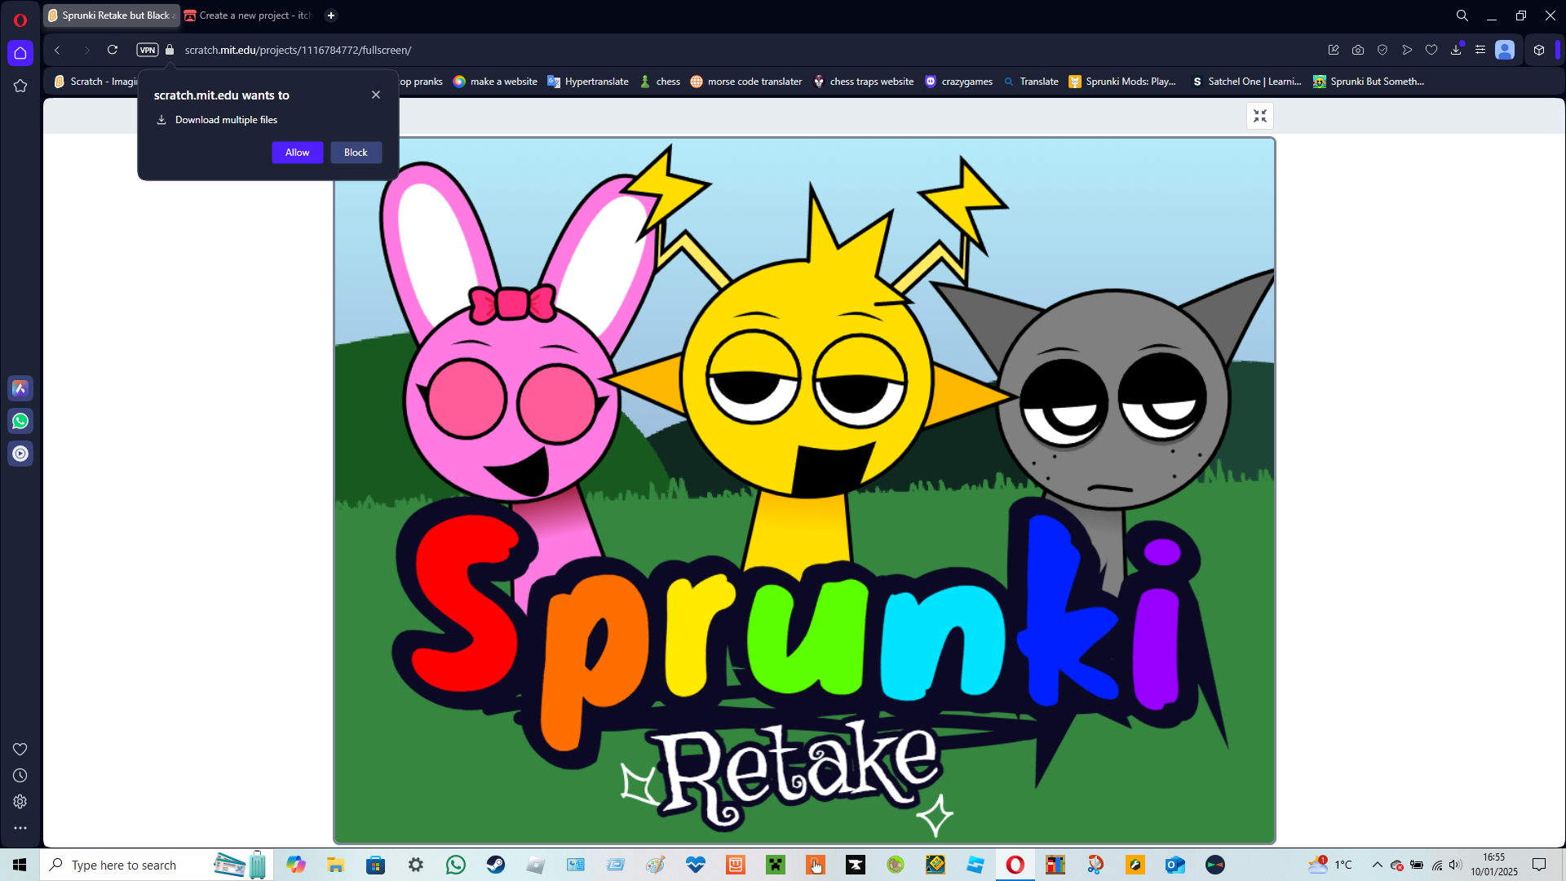Open the weather widget showing 1°C
The image size is (1566, 881).
pos(1330,865)
